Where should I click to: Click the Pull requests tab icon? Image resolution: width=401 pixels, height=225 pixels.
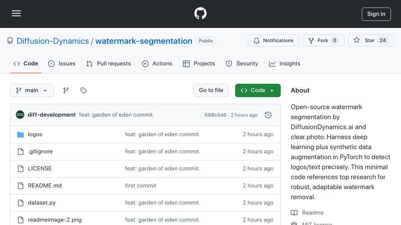point(89,64)
